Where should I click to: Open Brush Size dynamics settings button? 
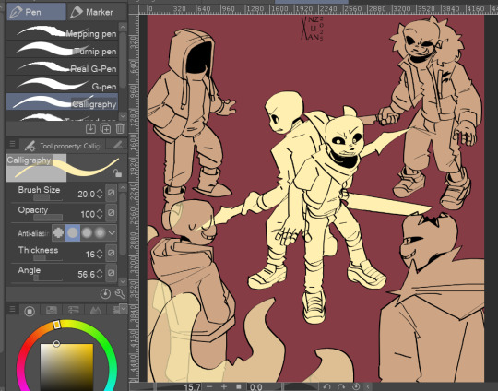pos(112,193)
